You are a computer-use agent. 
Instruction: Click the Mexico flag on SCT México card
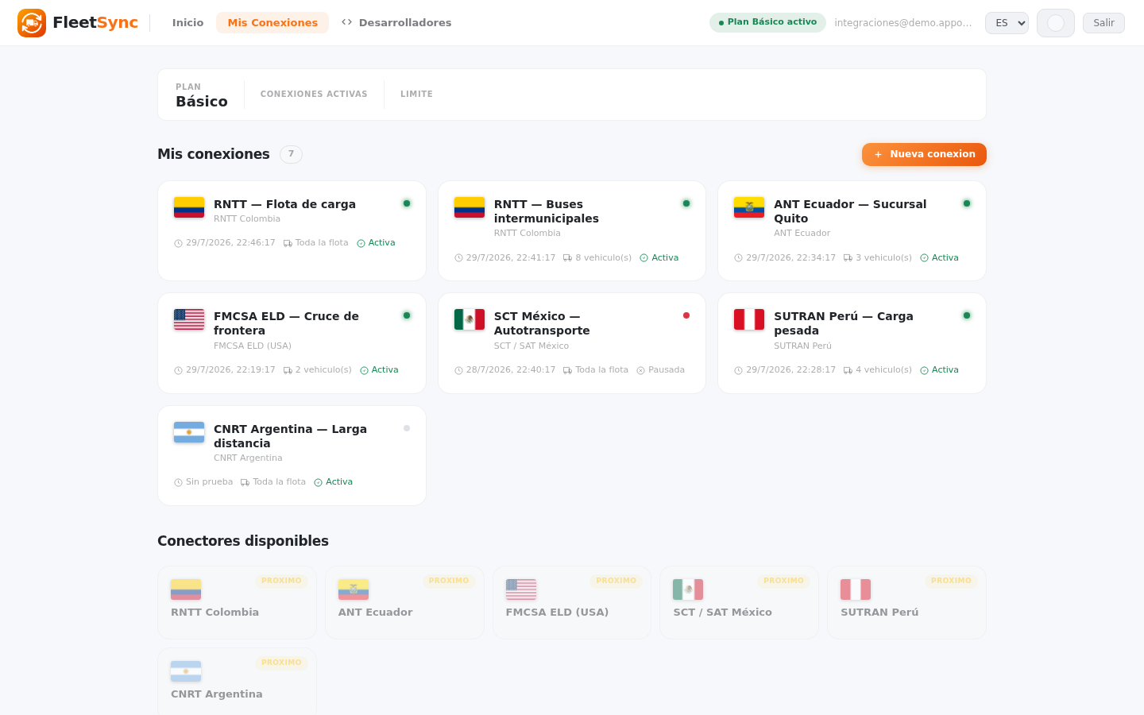tap(470, 319)
